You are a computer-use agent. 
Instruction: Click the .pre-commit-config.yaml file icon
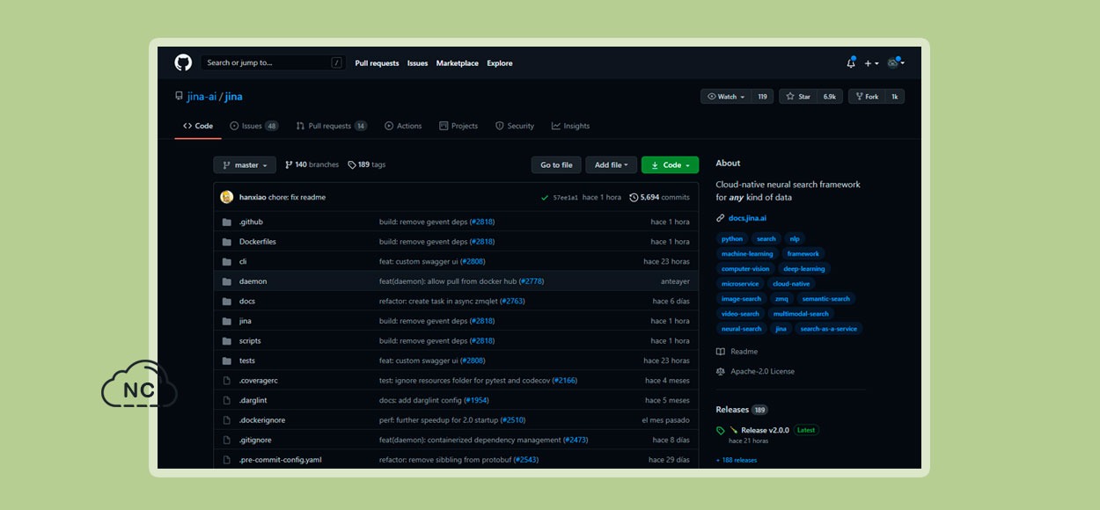click(x=227, y=460)
